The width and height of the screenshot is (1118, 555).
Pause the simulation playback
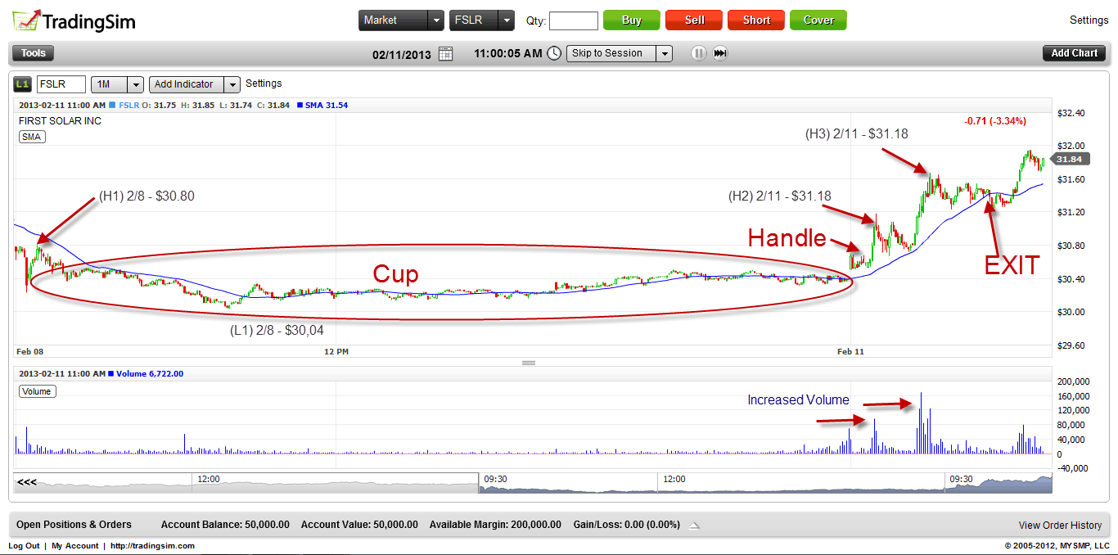coord(700,53)
